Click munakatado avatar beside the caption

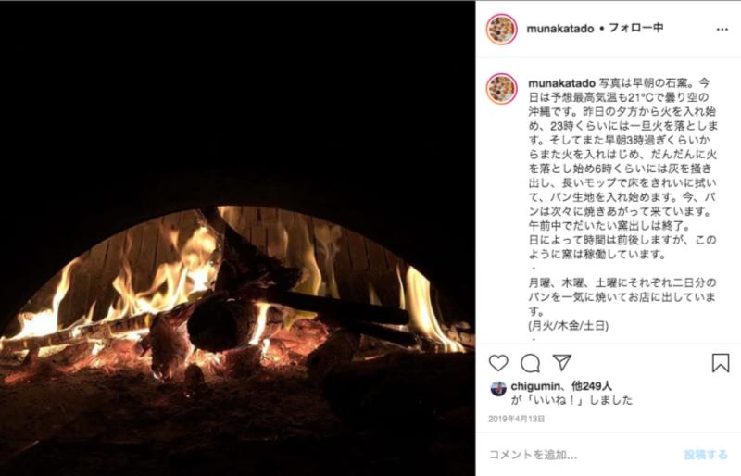pos(501,89)
